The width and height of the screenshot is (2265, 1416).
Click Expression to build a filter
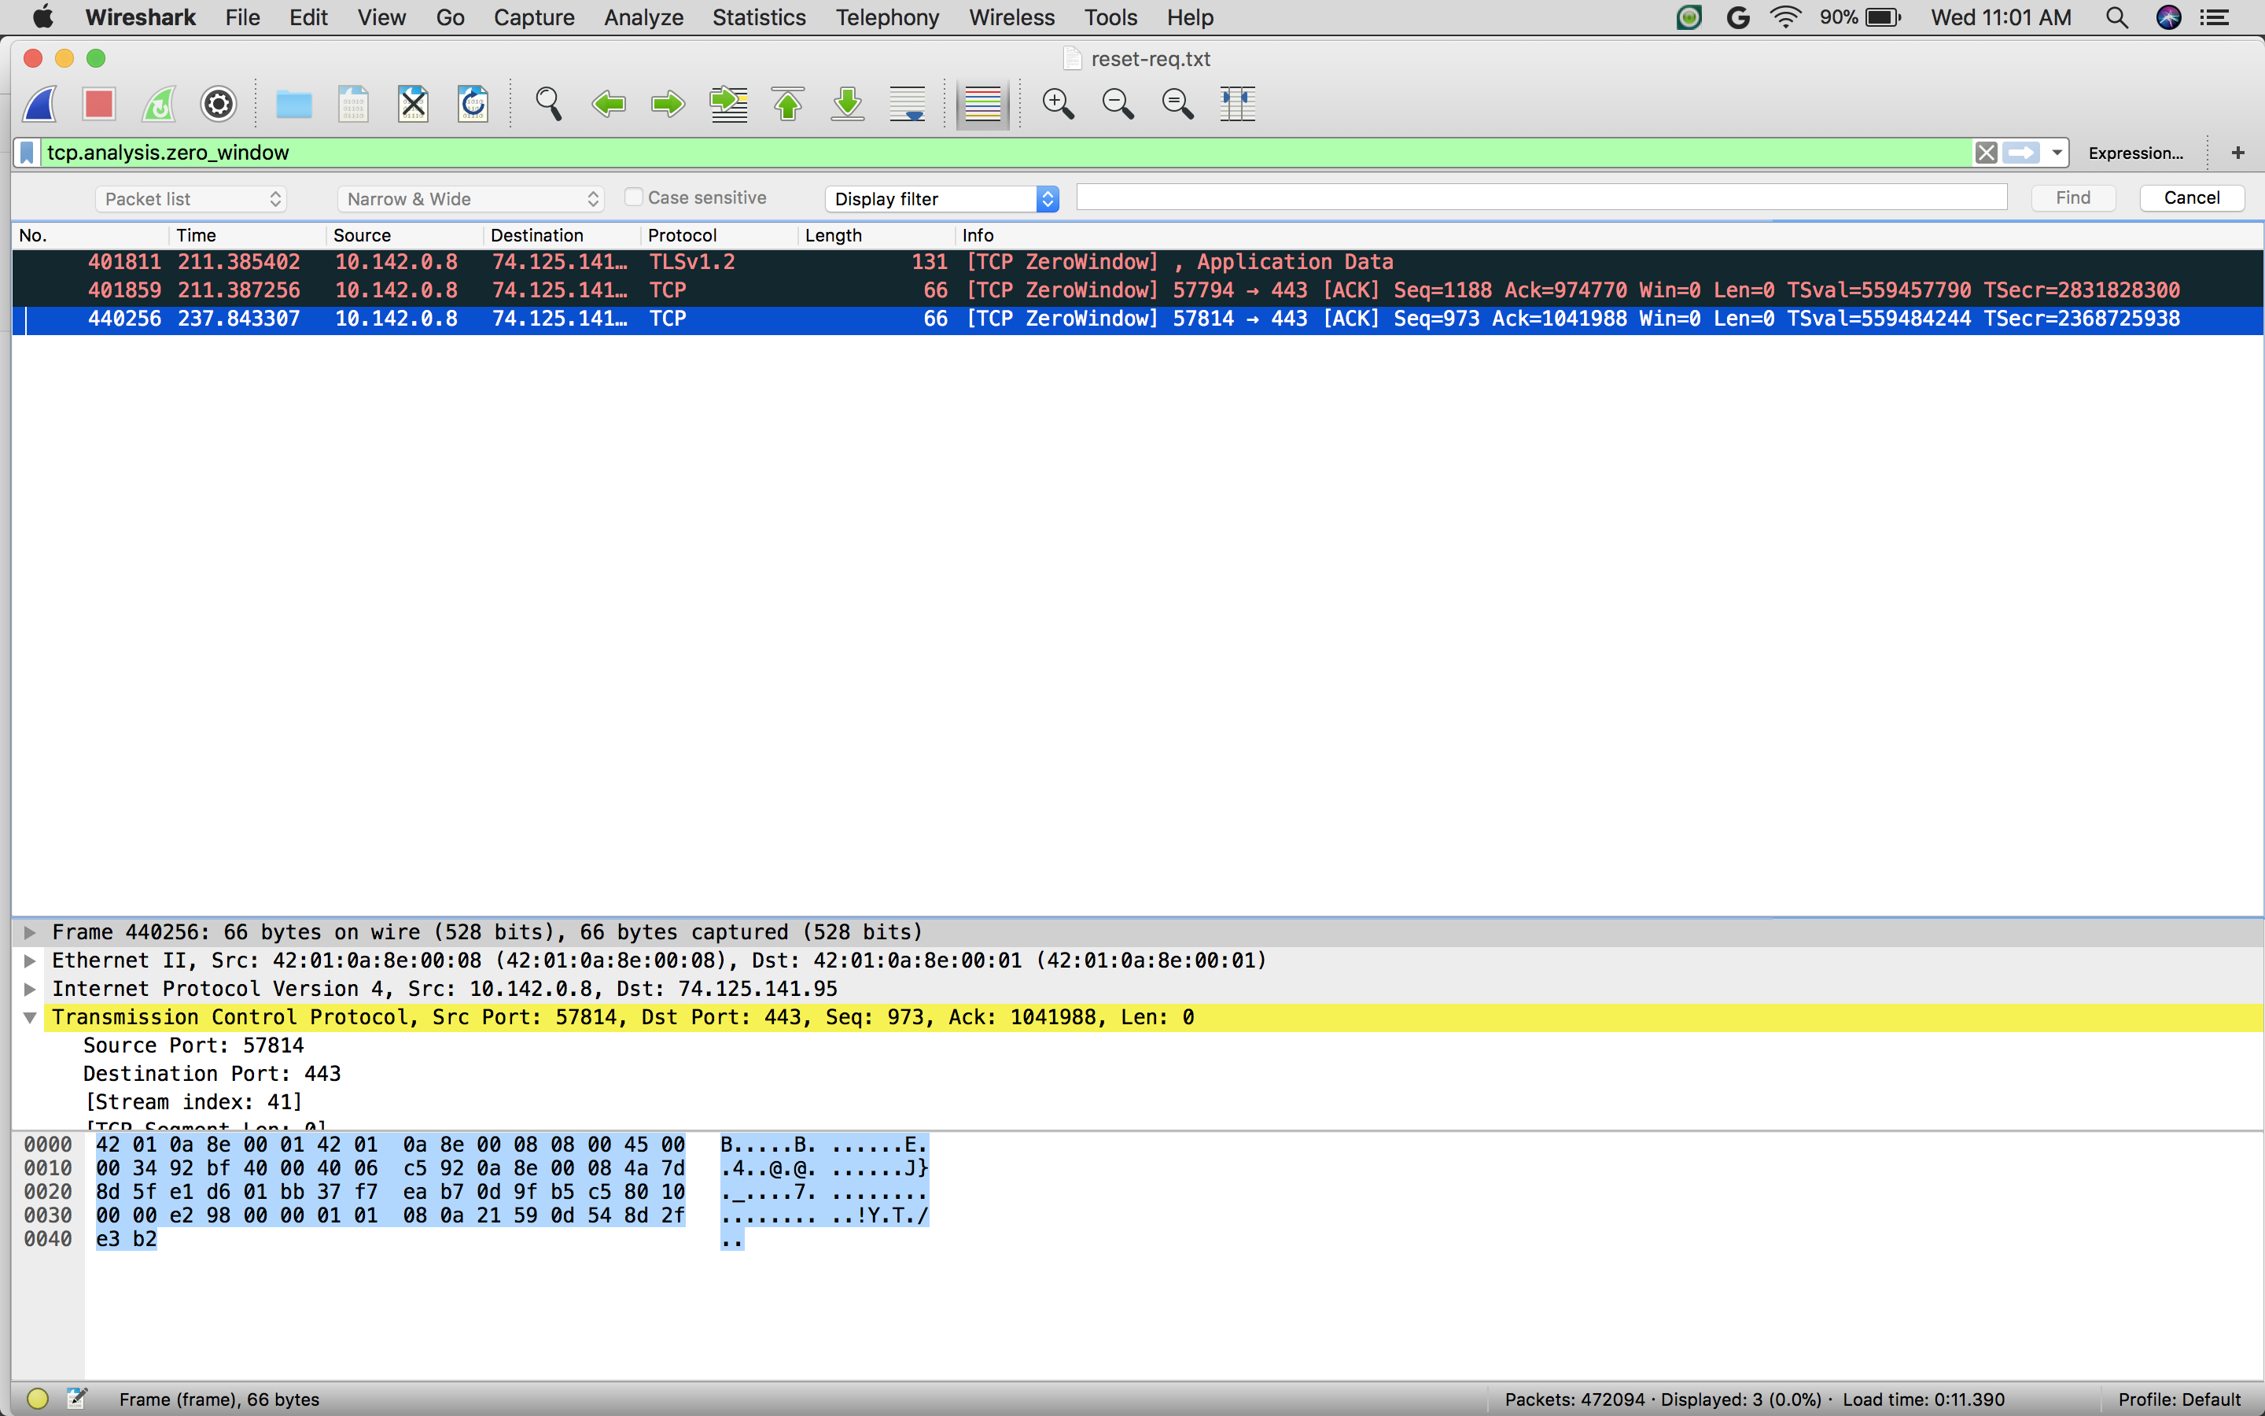tap(2137, 153)
